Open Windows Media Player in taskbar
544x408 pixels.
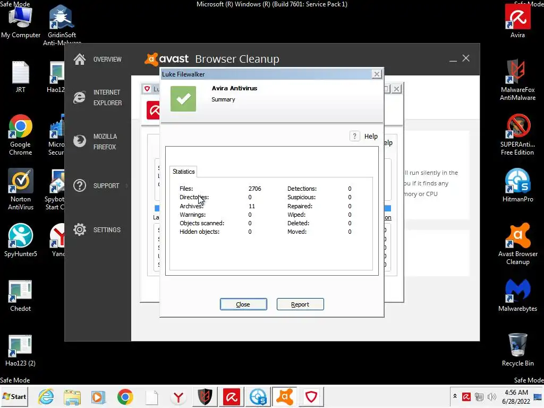click(x=98, y=396)
